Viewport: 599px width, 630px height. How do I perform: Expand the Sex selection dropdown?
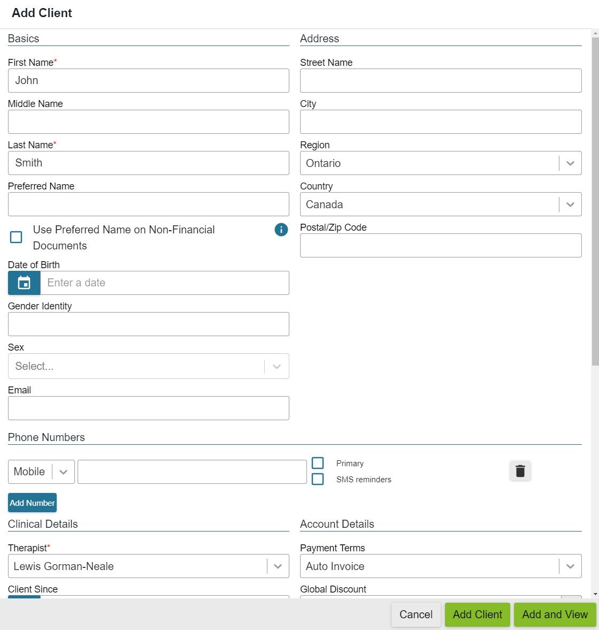pos(277,366)
